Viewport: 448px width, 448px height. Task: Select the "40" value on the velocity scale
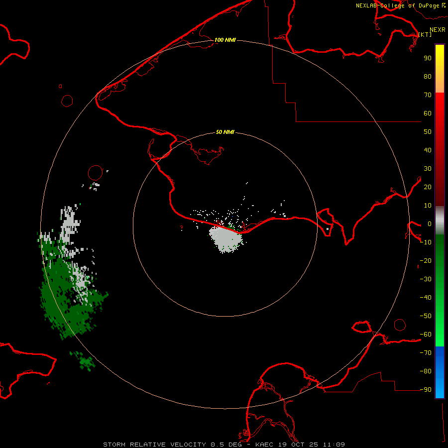[x=428, y=150]
